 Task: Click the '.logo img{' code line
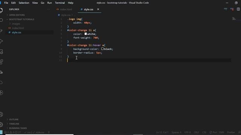tap(75, 19)
